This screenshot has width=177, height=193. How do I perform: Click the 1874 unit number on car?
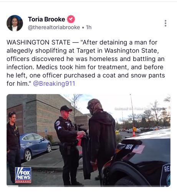129,147
